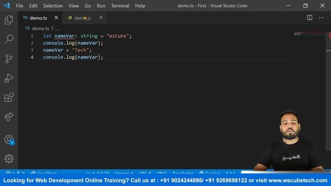Open the Selection menu
The image size is (331, 186).
53,6
